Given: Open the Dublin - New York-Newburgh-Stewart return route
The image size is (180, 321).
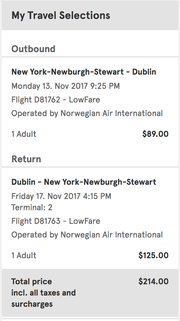Looking at the screenshot, I should tap(83, 182).
